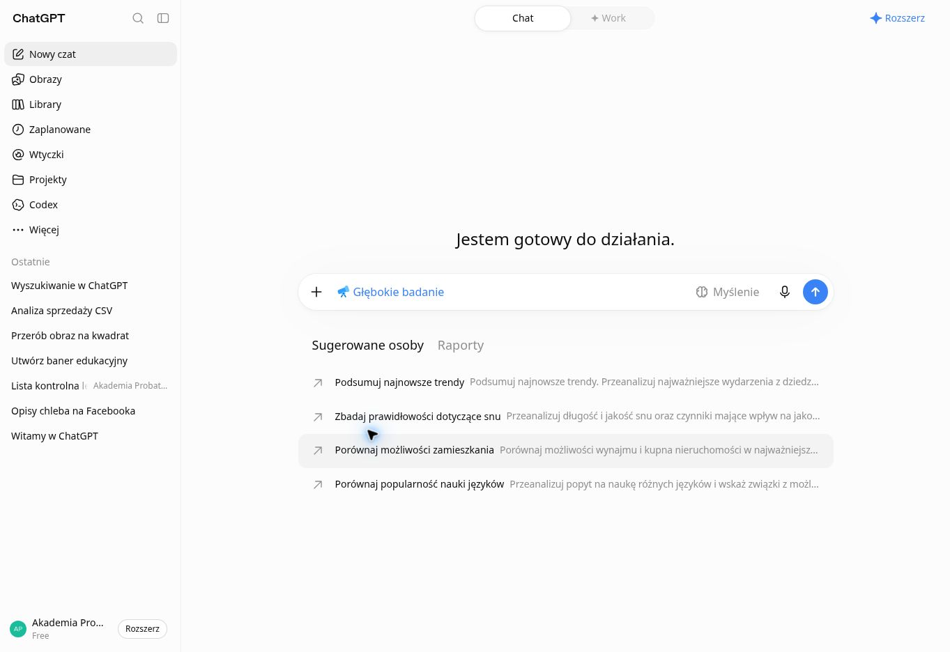Toggle the Myślenie thinking mode
Screen dimensions: 950x652
pos(728,292)
